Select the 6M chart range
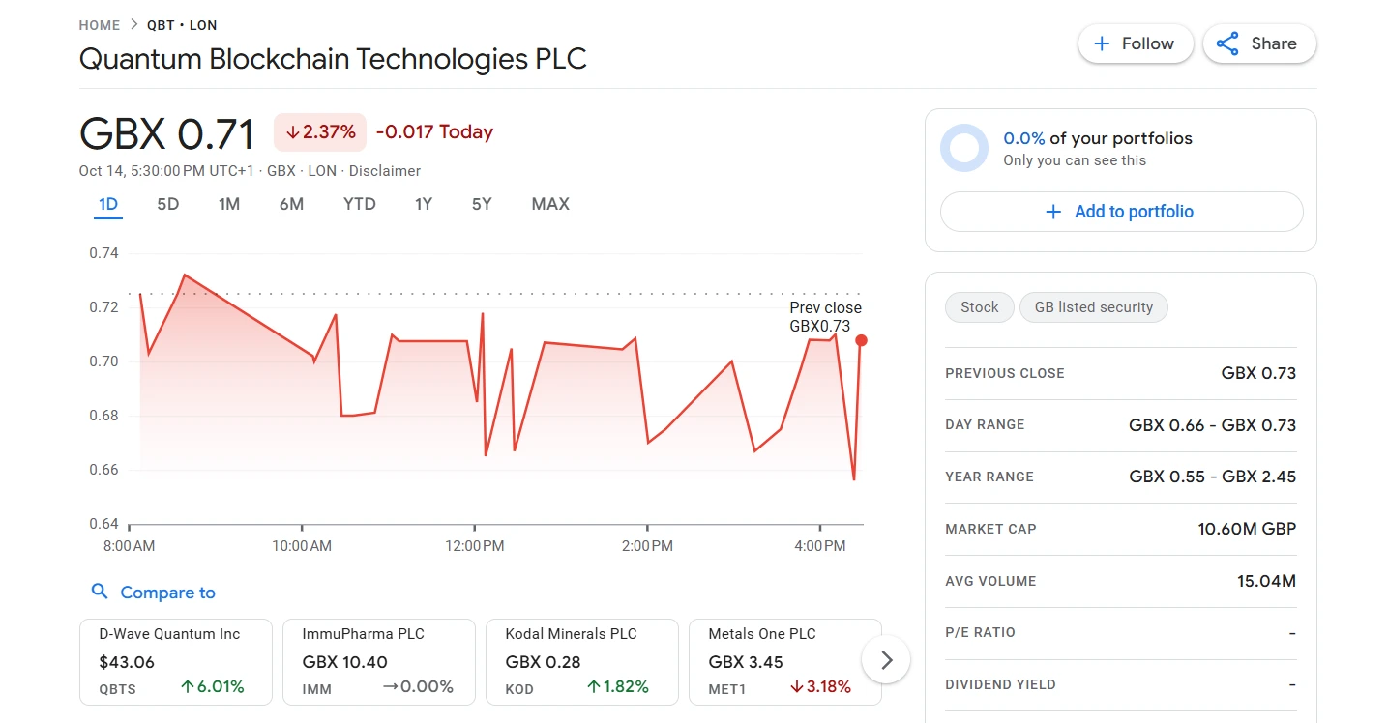 (291, 204)
